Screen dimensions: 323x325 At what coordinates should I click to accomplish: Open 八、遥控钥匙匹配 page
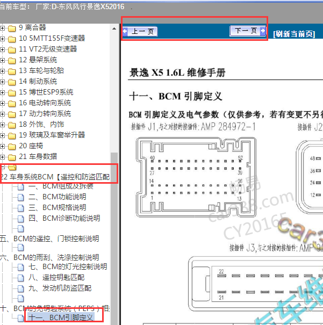point(56,278)
